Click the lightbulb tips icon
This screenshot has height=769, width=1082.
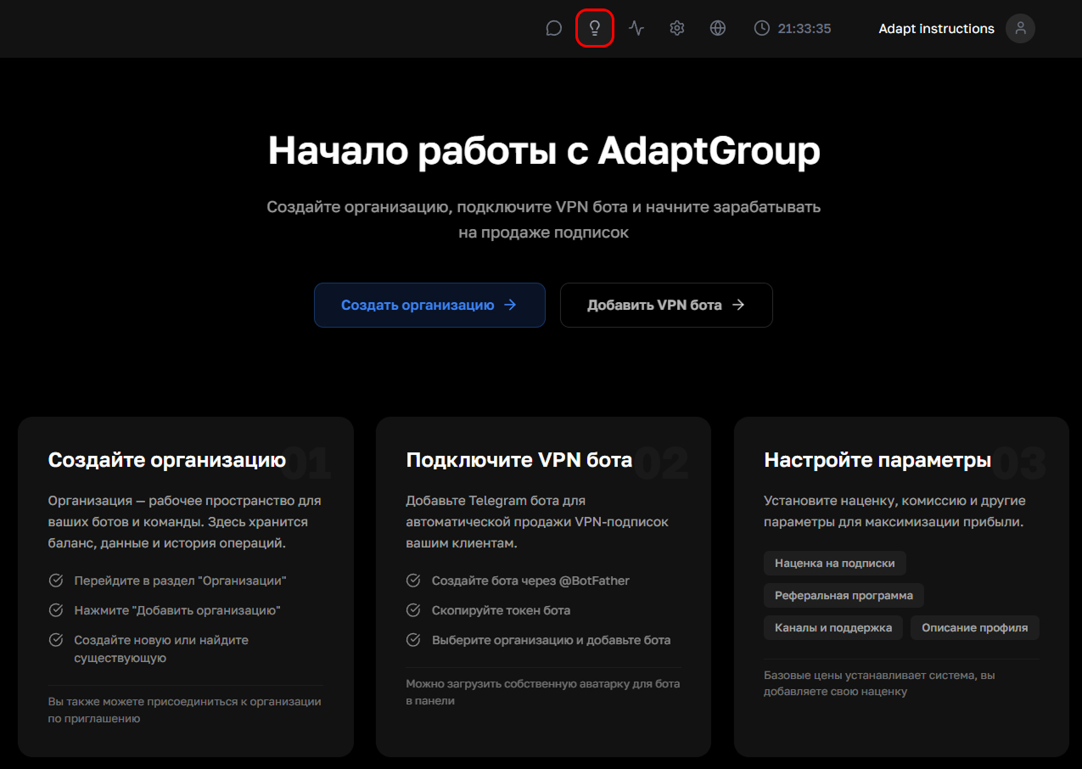(x=595, y=29)
